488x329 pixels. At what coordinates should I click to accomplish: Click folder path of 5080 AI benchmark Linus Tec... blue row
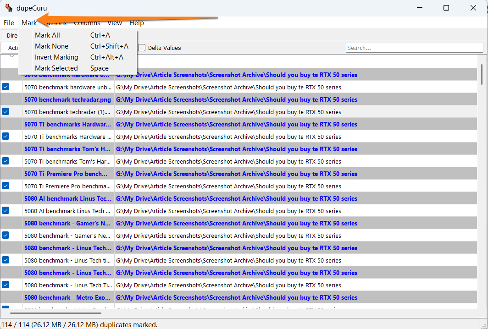coord(237,198)
